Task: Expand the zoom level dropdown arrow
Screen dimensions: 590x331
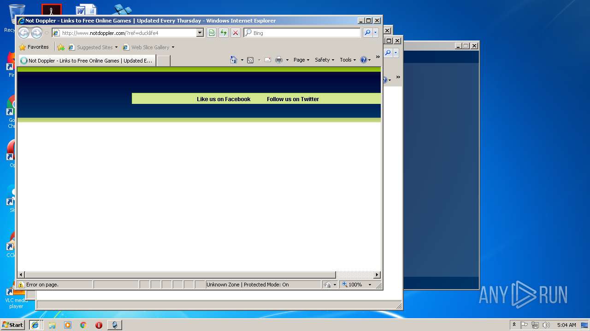Action: pyautogui.click(x=370, y=285)
